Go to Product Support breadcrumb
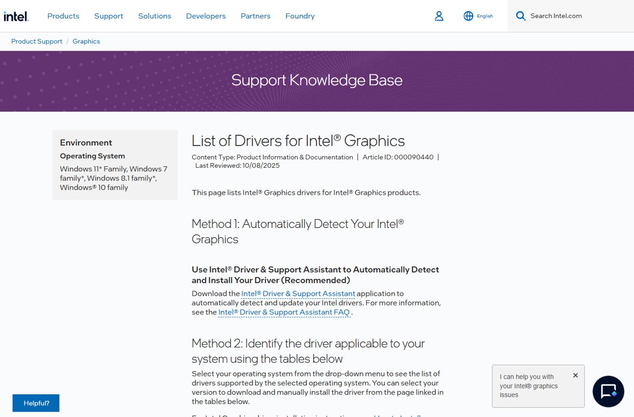This screenshot has width=634, height=417. point(36,41)
